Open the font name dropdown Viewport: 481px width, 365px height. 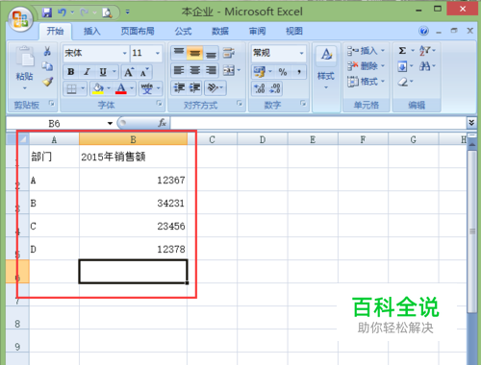click(x=125, y=53)
